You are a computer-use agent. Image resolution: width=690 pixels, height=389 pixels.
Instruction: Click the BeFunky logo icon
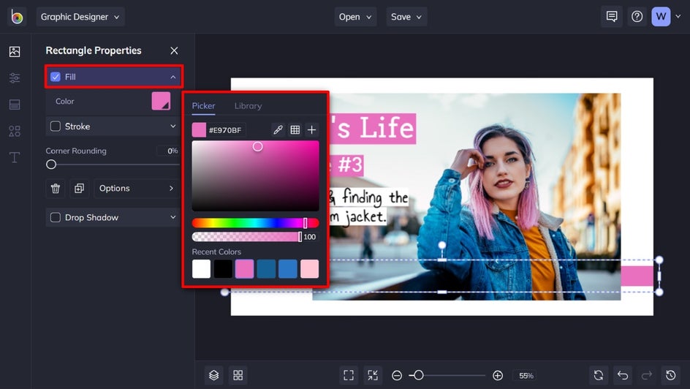(17, 17)
